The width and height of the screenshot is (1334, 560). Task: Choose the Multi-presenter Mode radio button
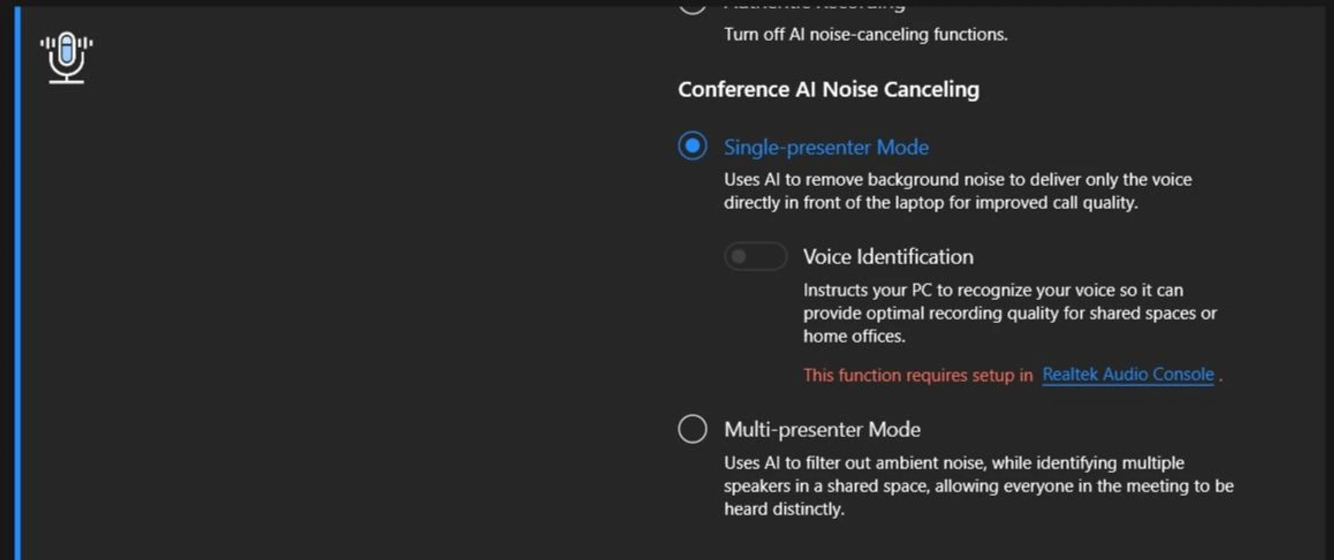(692, 429)
